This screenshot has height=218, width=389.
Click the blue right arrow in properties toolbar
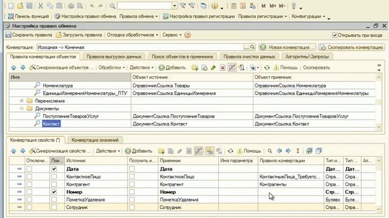click(288, 151)
